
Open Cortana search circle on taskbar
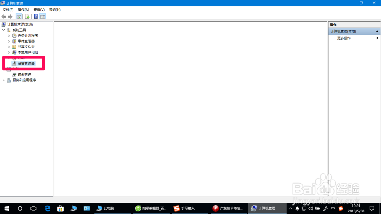coord(20,208)
